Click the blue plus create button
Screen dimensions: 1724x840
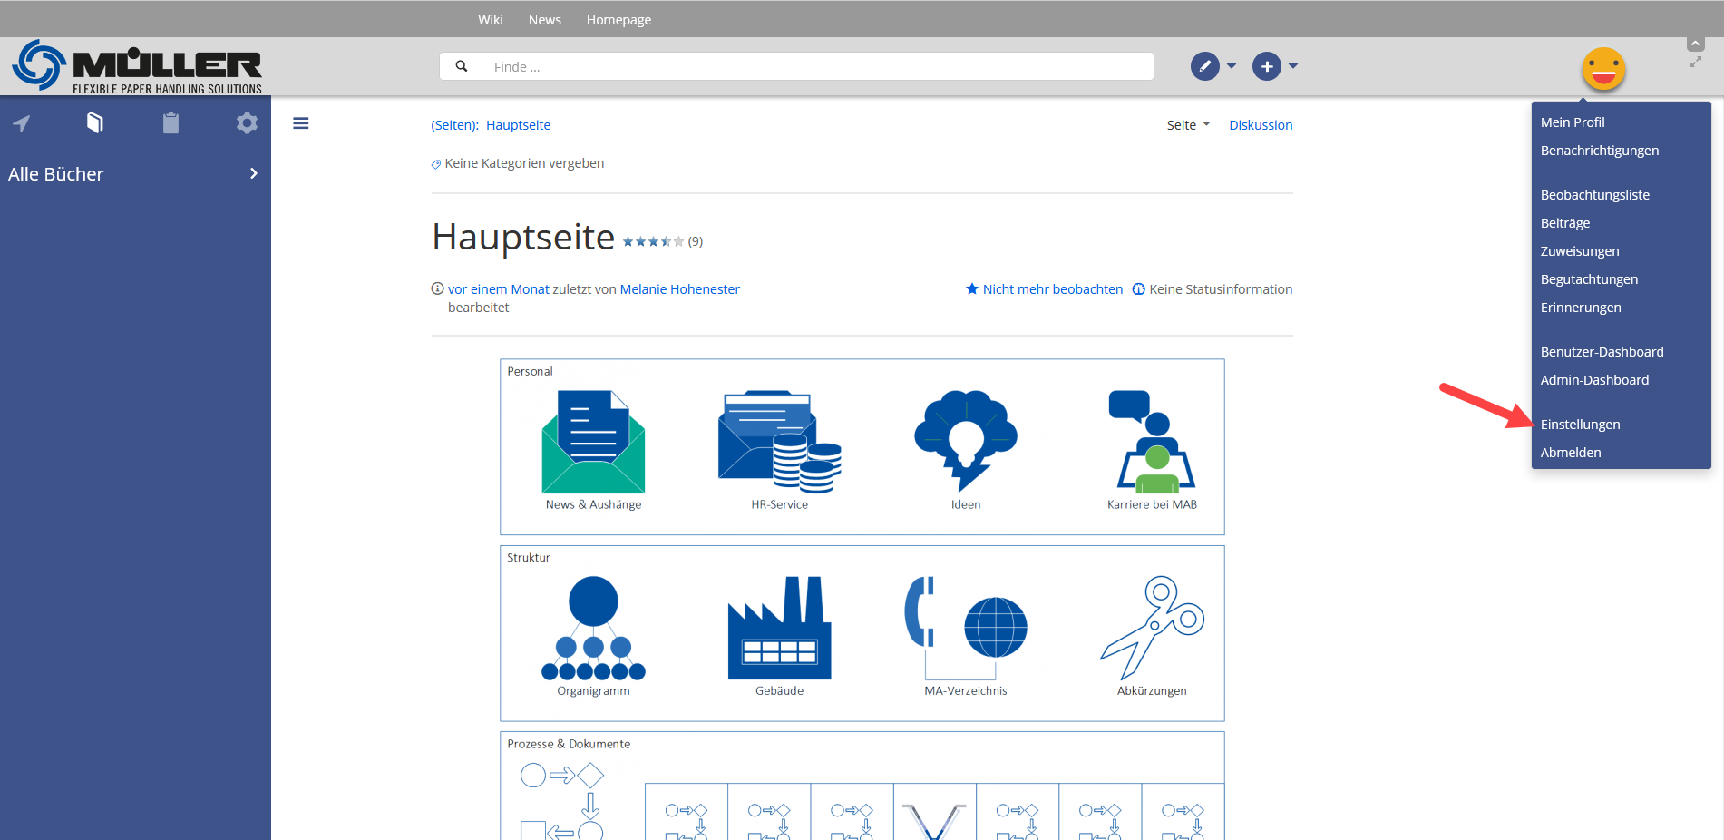coord(1266,66)
